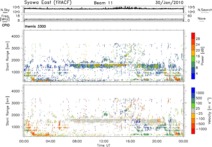The height and width of the screenshot is (147, 212).
Task: Click the grey −25 to 25 Velocity colorbar segment
Action: 193,111
